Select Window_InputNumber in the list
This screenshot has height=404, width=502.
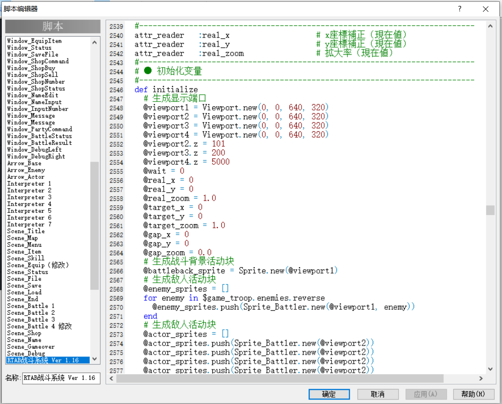[x=38, y=109]
